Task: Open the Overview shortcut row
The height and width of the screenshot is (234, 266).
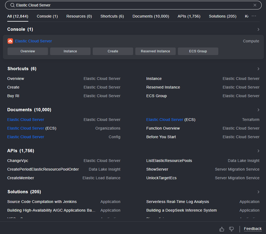Action: [x=64, y=79]
